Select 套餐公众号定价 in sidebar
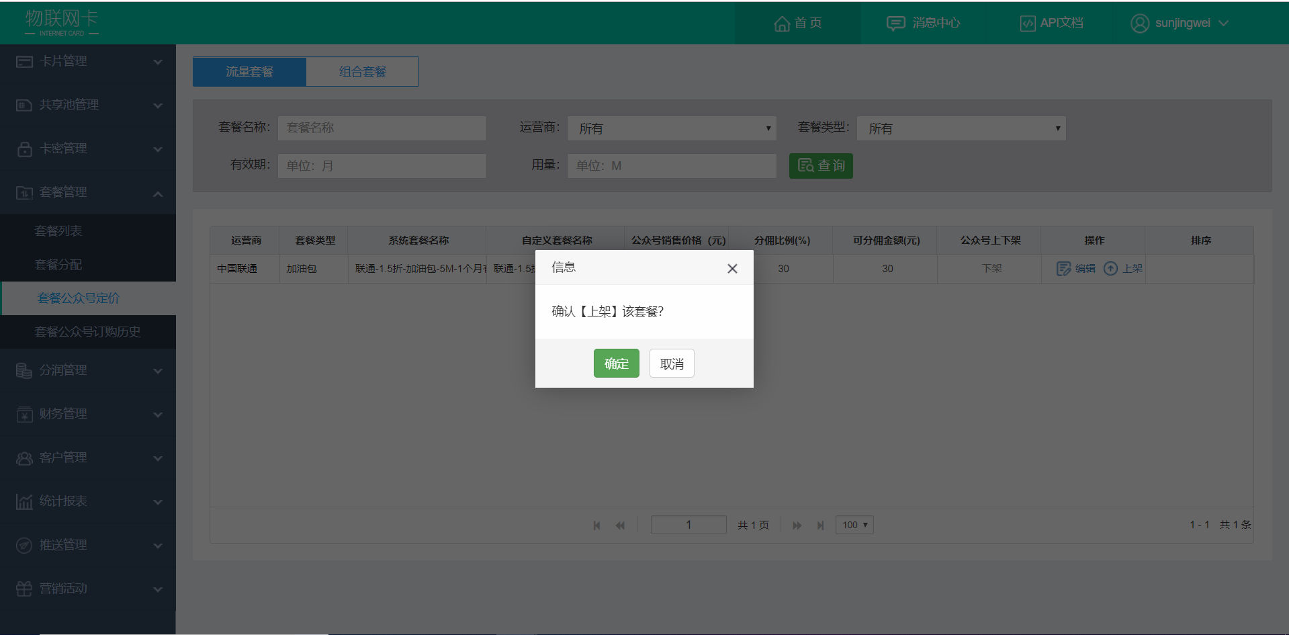Screen dimensions: 1289x635 coord(88,298)
